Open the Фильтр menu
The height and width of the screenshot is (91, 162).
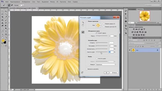click(52, 2)
